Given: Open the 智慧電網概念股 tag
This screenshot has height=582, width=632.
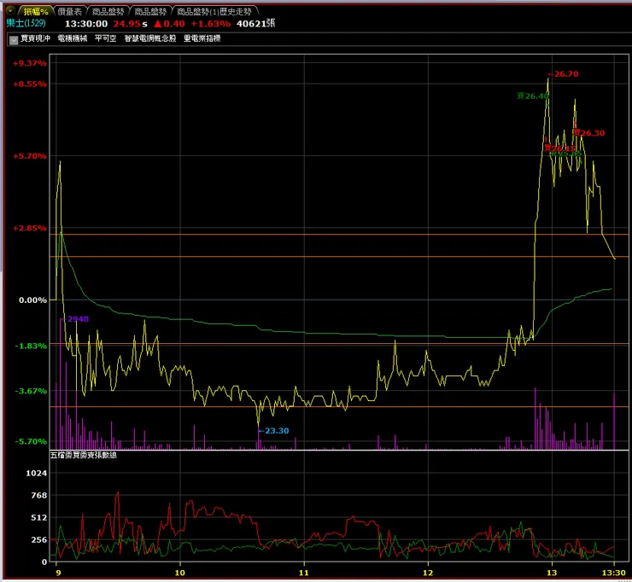Looking at the screenshot, I should [150, 38].
